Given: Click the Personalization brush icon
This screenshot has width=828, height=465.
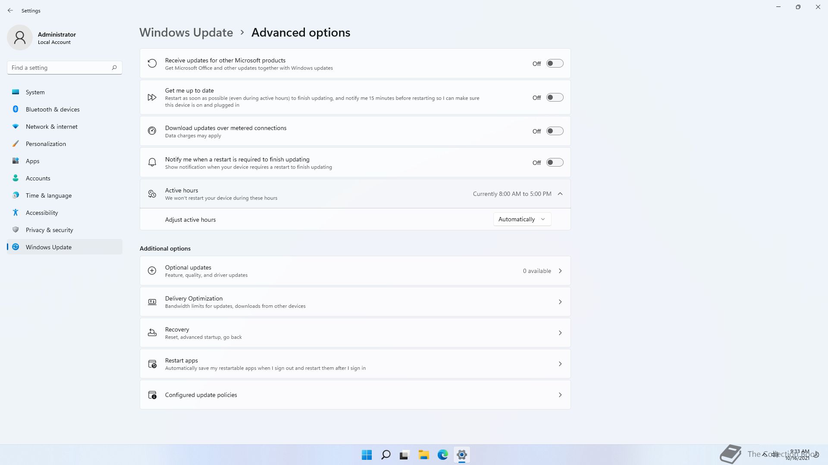Looking at the screenshot, I should (16, 143).
